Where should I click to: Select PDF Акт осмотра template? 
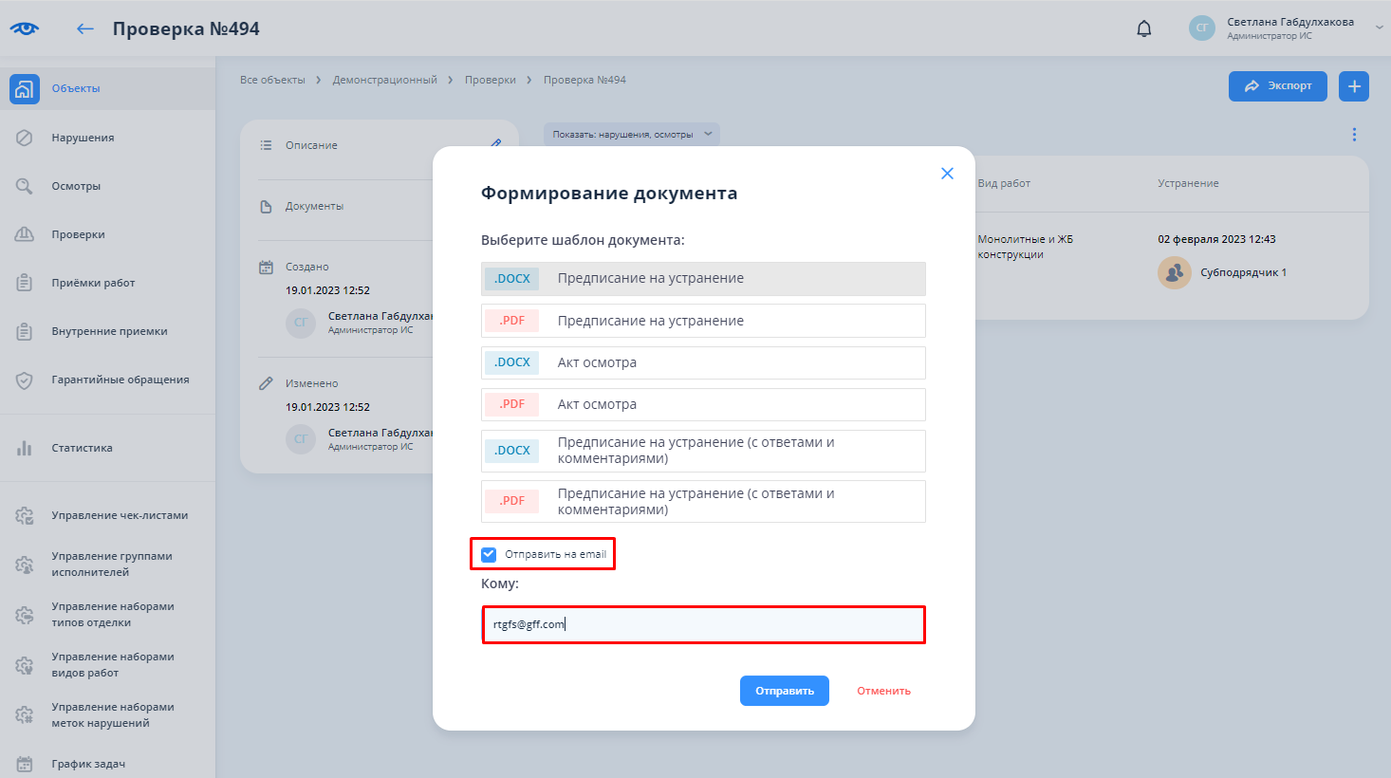point(702,404)
